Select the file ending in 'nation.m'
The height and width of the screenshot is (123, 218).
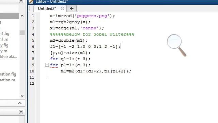(7, 80)
